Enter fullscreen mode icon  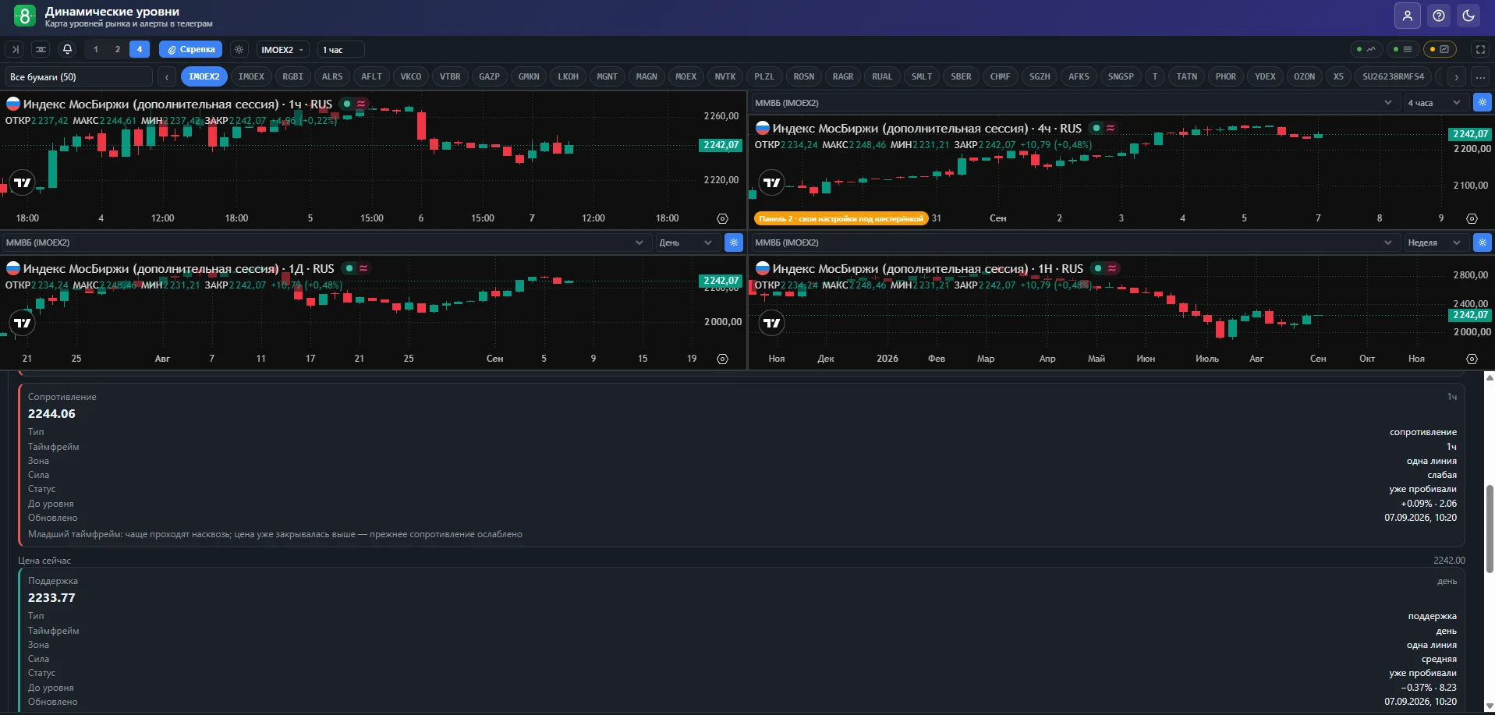click(x=1480, y=49)
